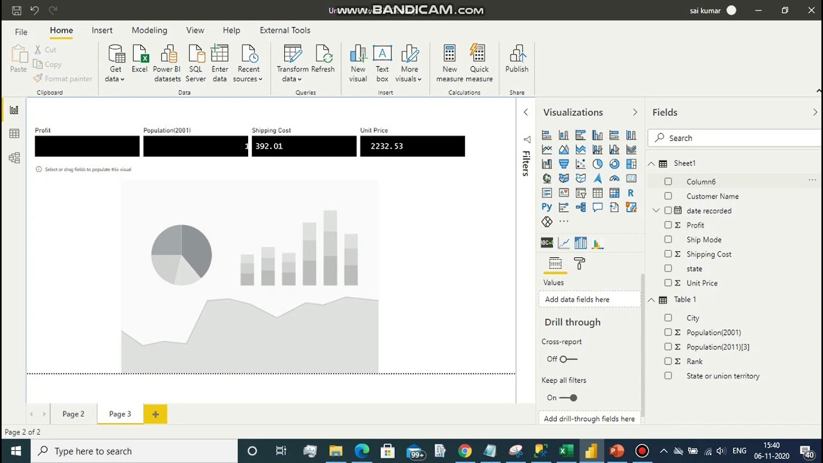Switch to the Insert ribbon tab
The image size is (823, 463).
click(102, 30)
